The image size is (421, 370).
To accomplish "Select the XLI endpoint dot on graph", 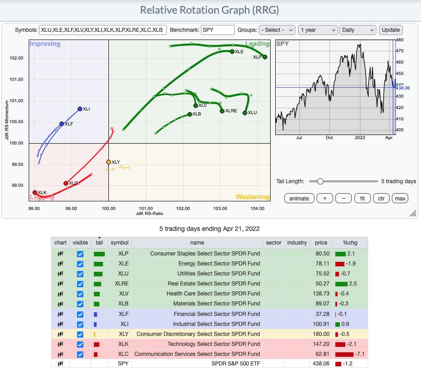I will click(x=80, y=109).
